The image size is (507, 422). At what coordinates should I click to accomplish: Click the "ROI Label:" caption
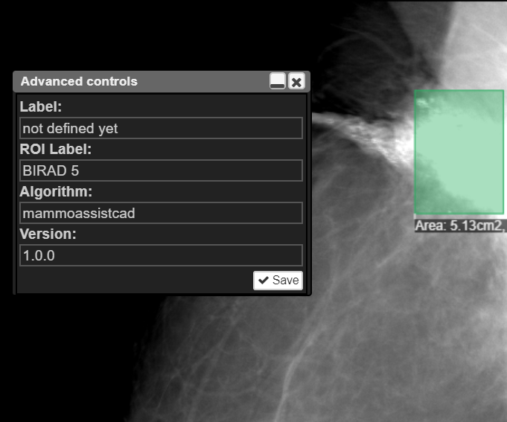tap(56, 150)
